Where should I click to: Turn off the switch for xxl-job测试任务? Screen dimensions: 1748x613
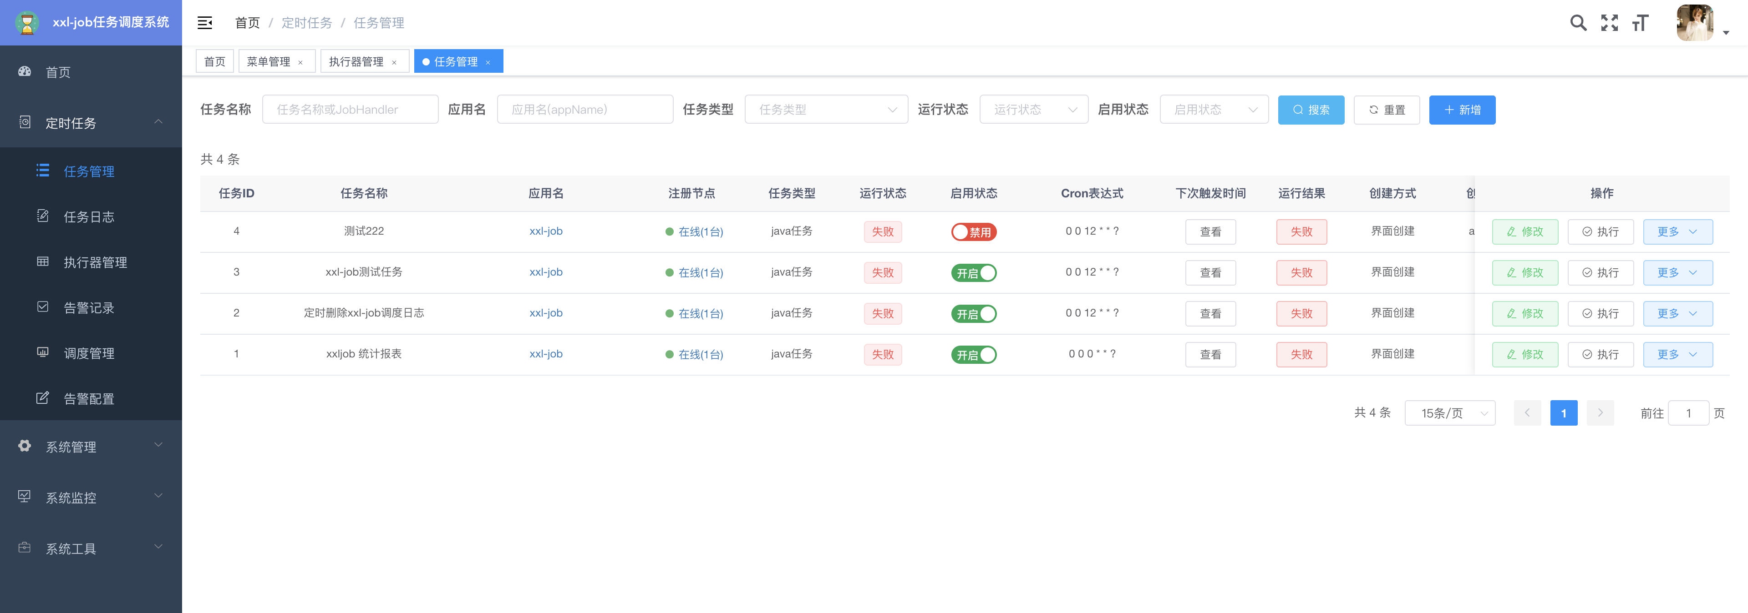tap(973, 272)
